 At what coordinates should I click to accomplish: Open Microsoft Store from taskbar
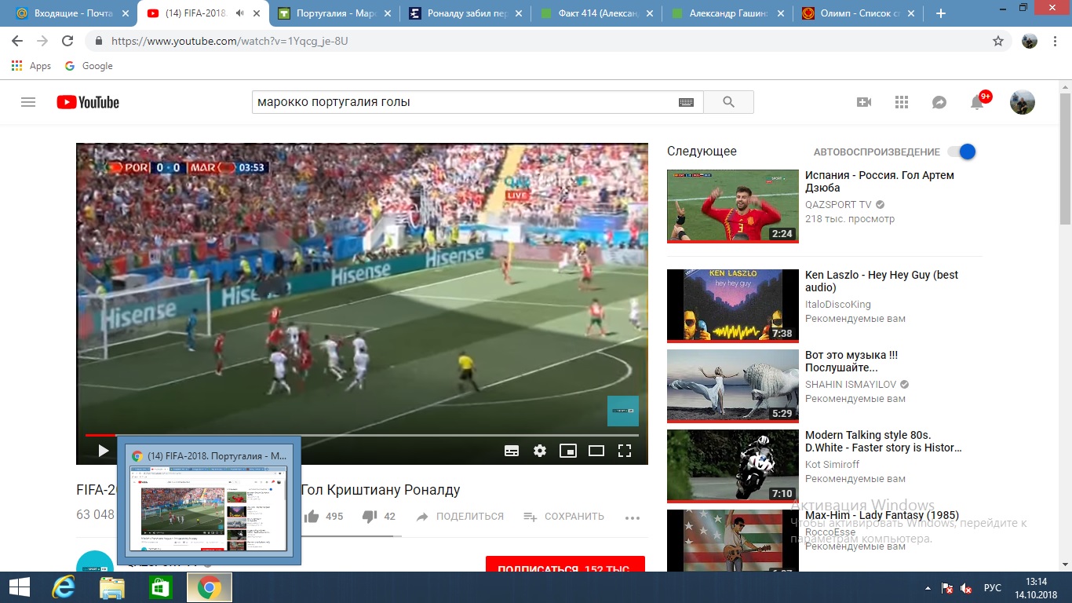(x=160, y=587)
